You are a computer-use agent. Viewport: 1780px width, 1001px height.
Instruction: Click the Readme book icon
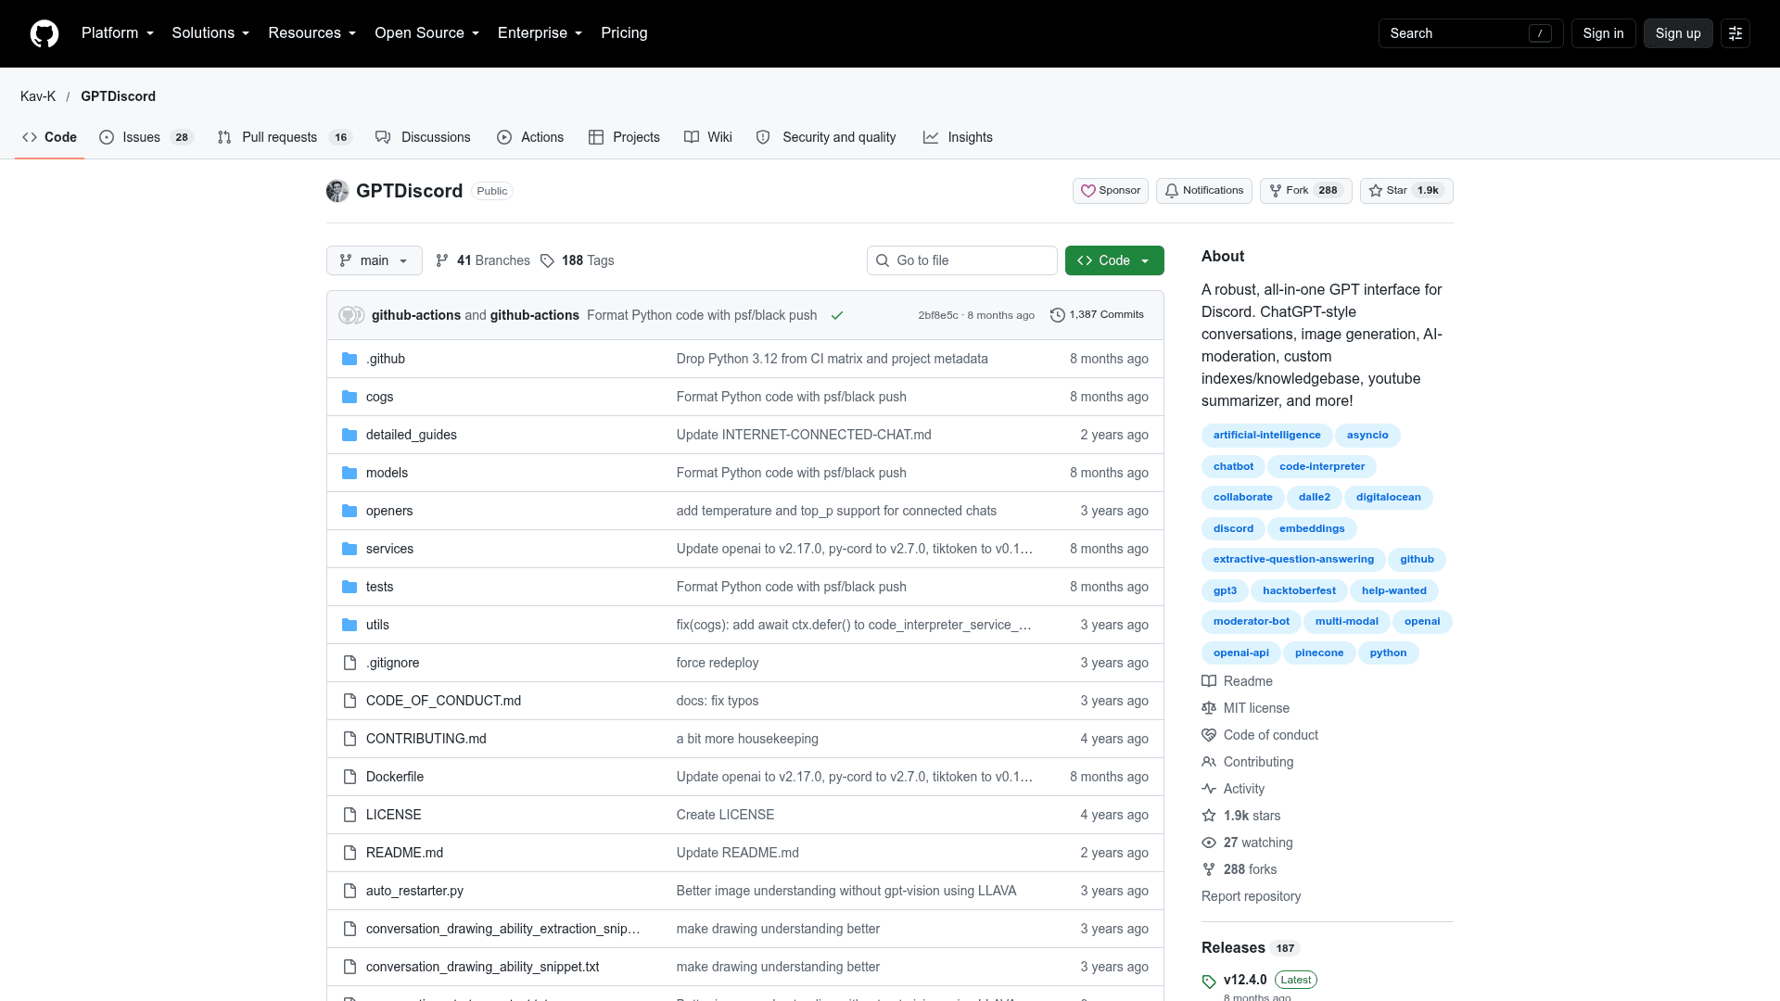click(1209, 681)
